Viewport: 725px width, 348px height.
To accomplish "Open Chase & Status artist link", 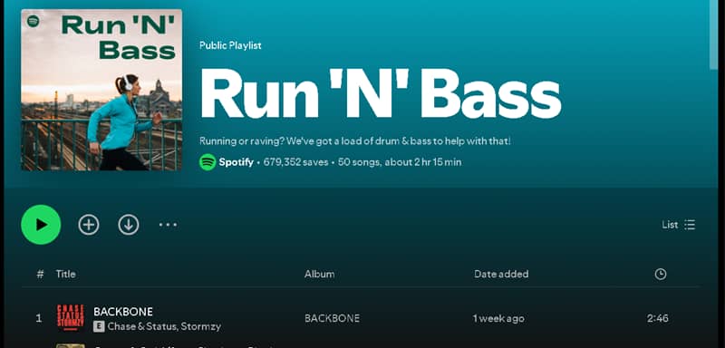I will pyautogui.click(x=142, y=327).
